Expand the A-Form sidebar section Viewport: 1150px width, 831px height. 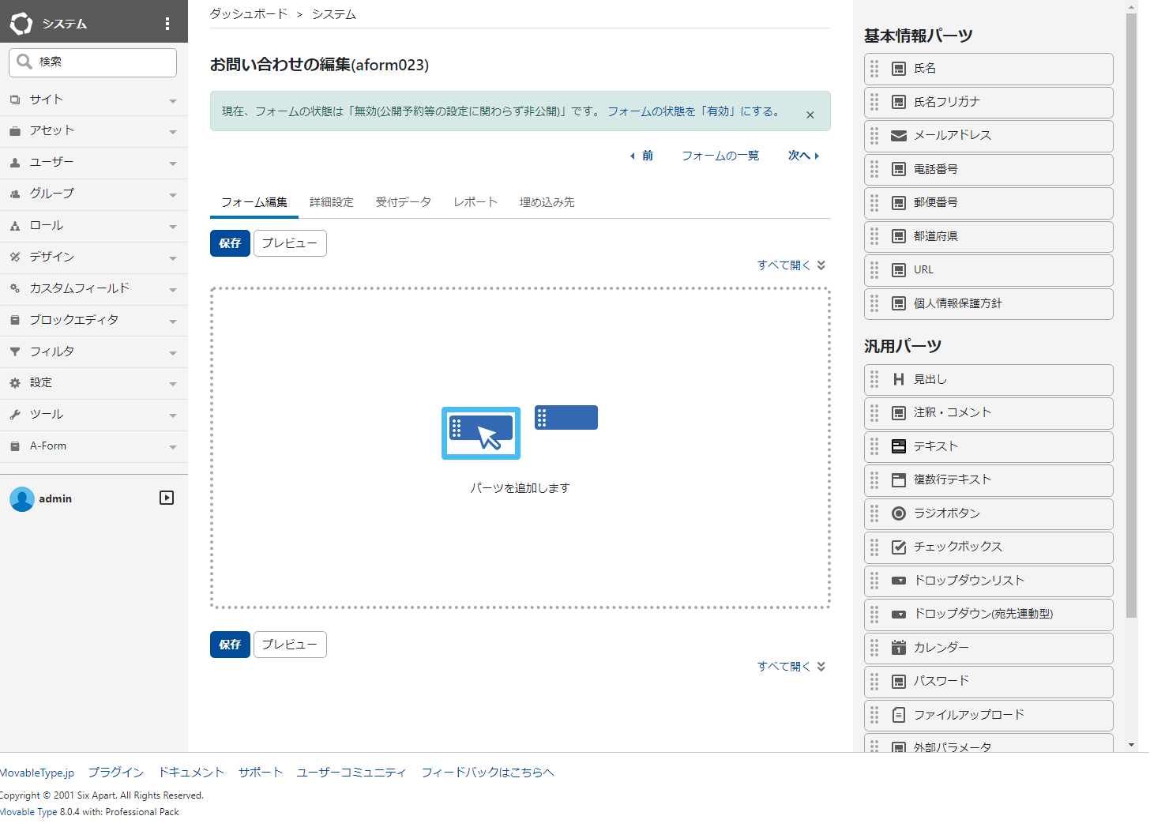(x=172, y=446)
